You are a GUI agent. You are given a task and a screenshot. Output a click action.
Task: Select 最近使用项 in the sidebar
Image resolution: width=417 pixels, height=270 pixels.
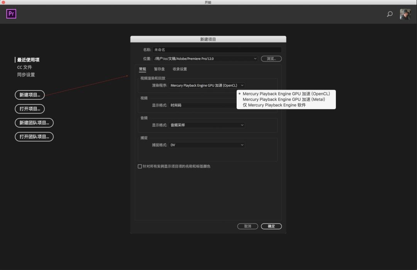click(28, 60)
